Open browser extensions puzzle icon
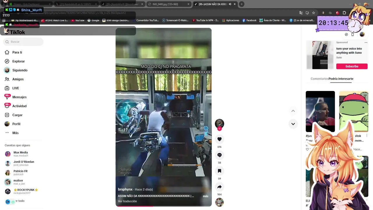Screen dimensions: 373x210 [x=344, y=13]
